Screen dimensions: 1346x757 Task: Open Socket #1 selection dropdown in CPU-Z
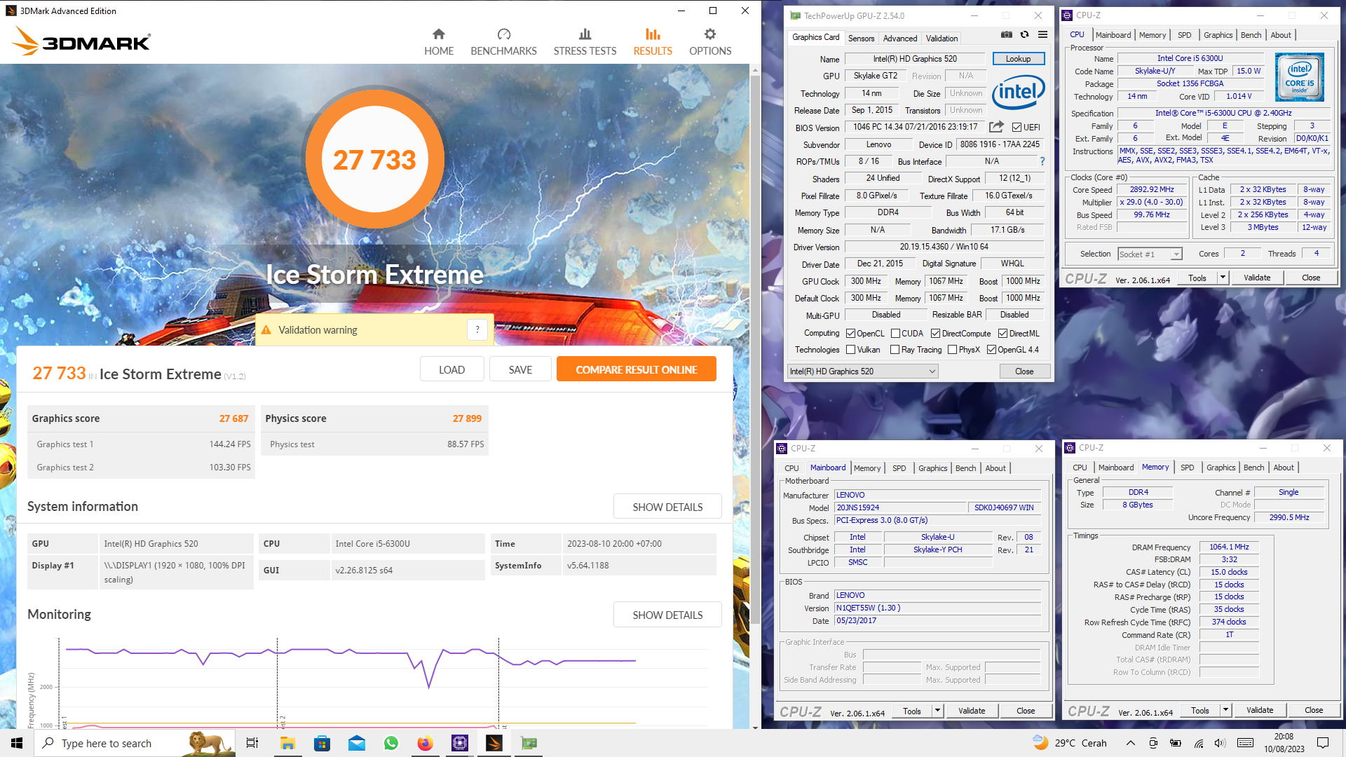[x=1150, y=254]
